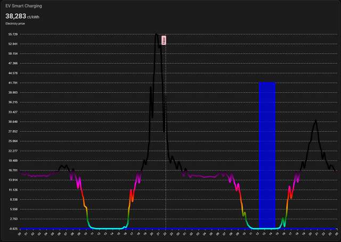Pick the -0.025 y-axis label
This screenshot has height=242, width=341.
pos(13,229)
